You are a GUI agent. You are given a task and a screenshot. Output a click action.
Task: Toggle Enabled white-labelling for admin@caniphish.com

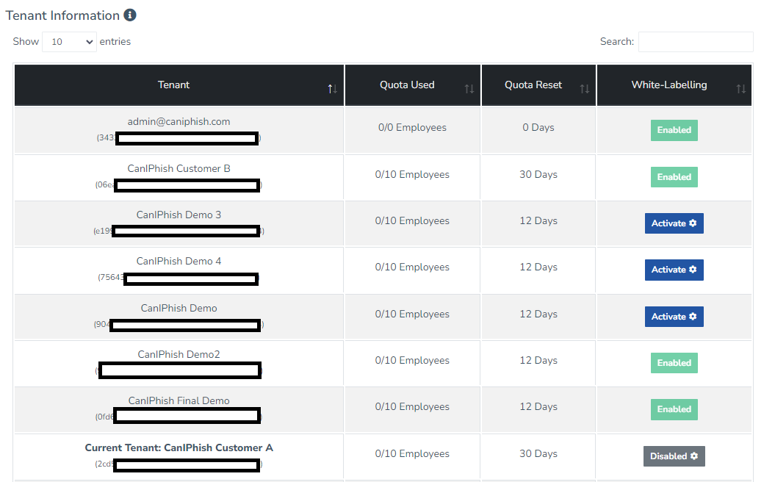pyautogui.click(x=674, y=130)
